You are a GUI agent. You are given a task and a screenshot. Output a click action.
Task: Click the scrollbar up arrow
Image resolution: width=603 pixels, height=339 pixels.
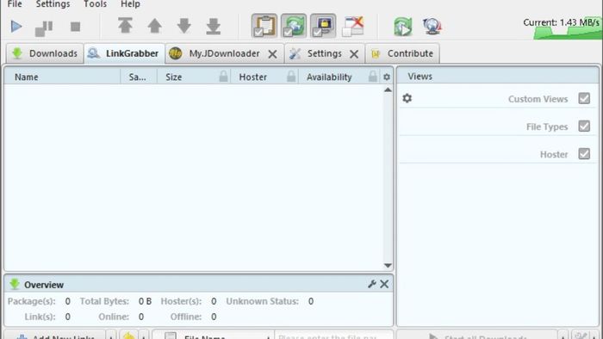(x=388, y=89)
